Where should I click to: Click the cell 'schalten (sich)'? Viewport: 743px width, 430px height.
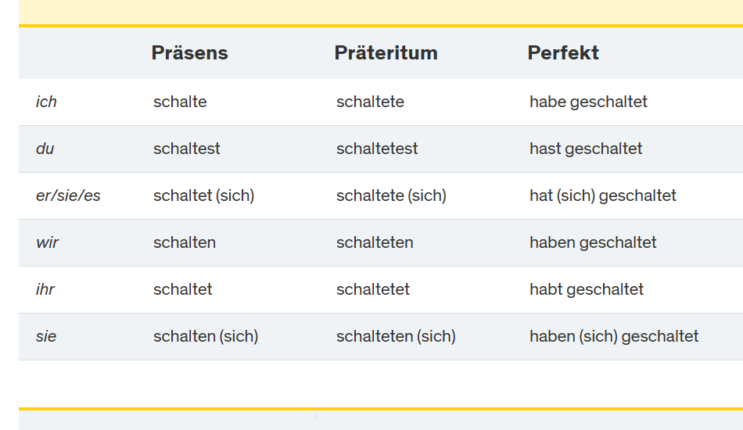pyautogui.click(x=206, y=336)
